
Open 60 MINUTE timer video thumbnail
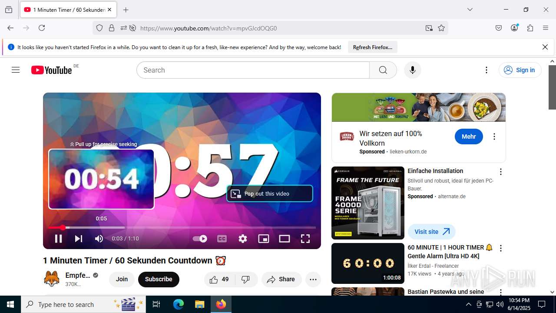(x=368, y=263)
